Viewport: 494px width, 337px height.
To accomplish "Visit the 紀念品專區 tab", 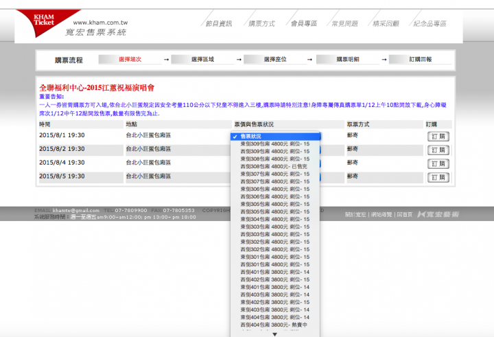I will pyautogui.click(x=430, y=23).
